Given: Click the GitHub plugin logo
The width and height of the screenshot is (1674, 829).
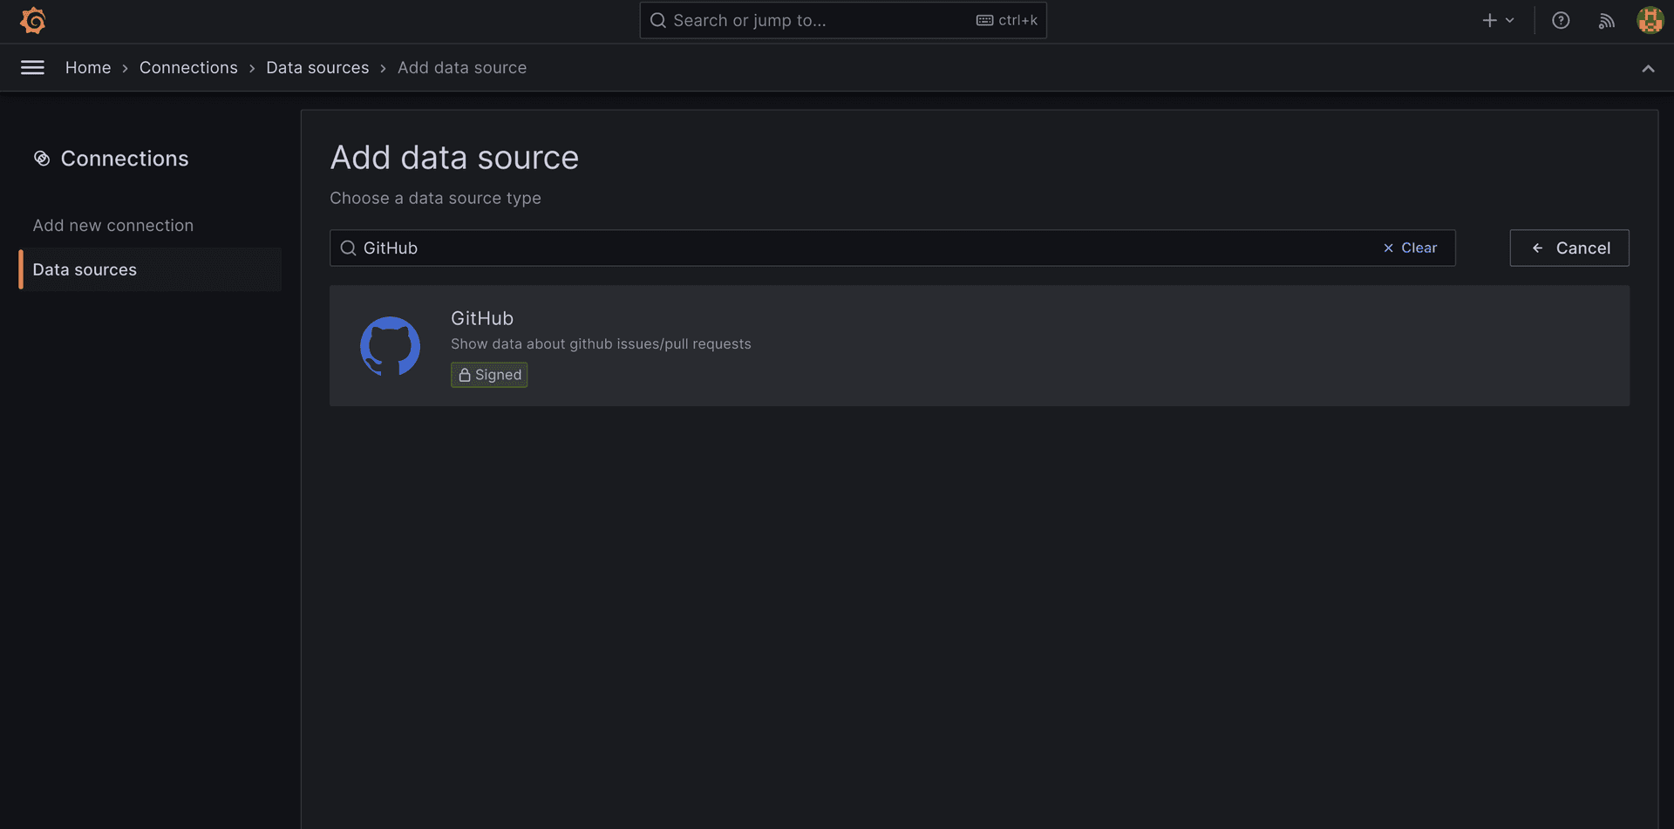Looking at the screenshot, I should coord(390,345).
